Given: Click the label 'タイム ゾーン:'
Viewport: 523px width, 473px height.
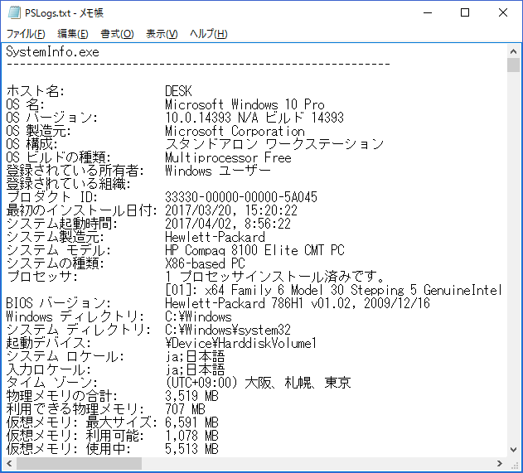Looking at the screenshot, I should (x=51, y=383).
